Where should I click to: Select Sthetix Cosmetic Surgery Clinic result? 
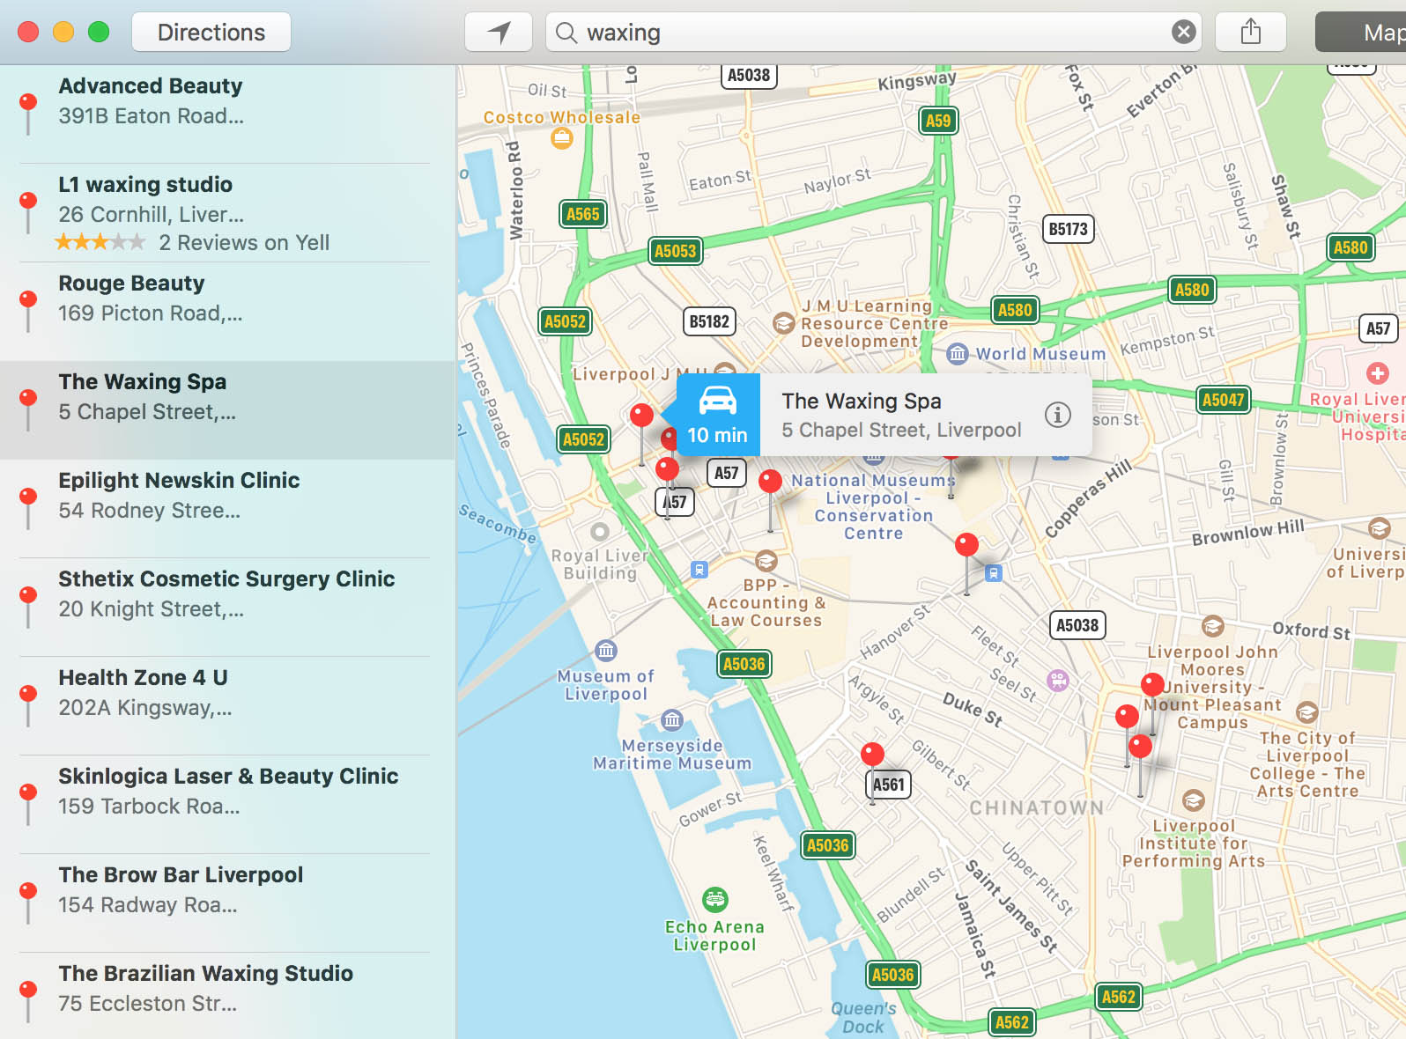(x=227, y=608)
